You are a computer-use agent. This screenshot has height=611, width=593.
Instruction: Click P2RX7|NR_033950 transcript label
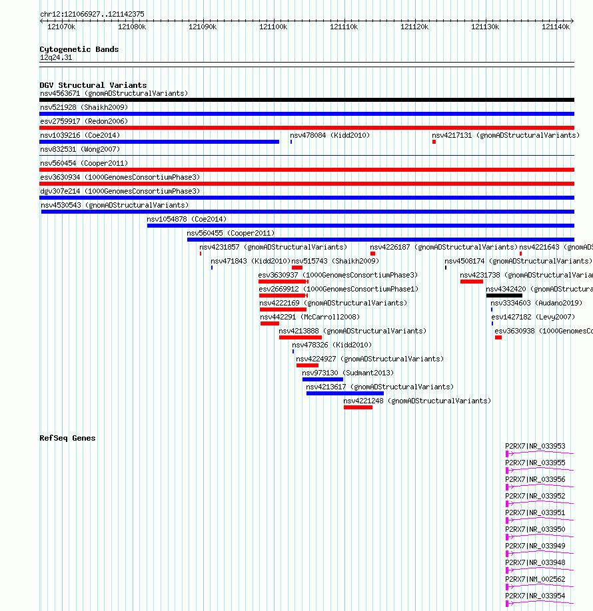point(535,530)
